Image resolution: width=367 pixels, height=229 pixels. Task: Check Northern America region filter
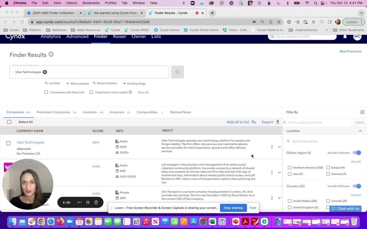pos(290,168)
